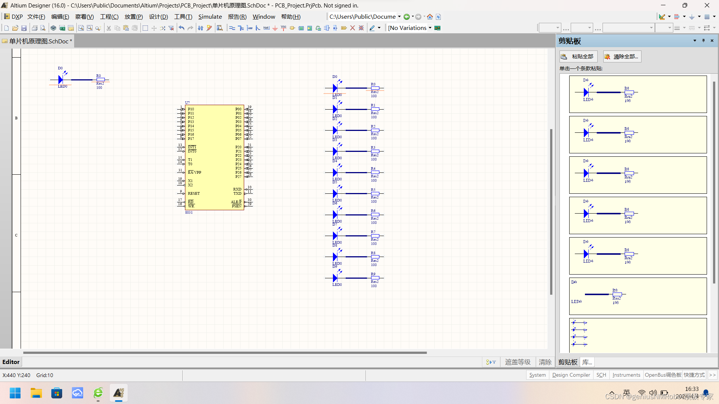Save the current schematic document
Viewport: 719px width, 404px height.
point(24,28)
